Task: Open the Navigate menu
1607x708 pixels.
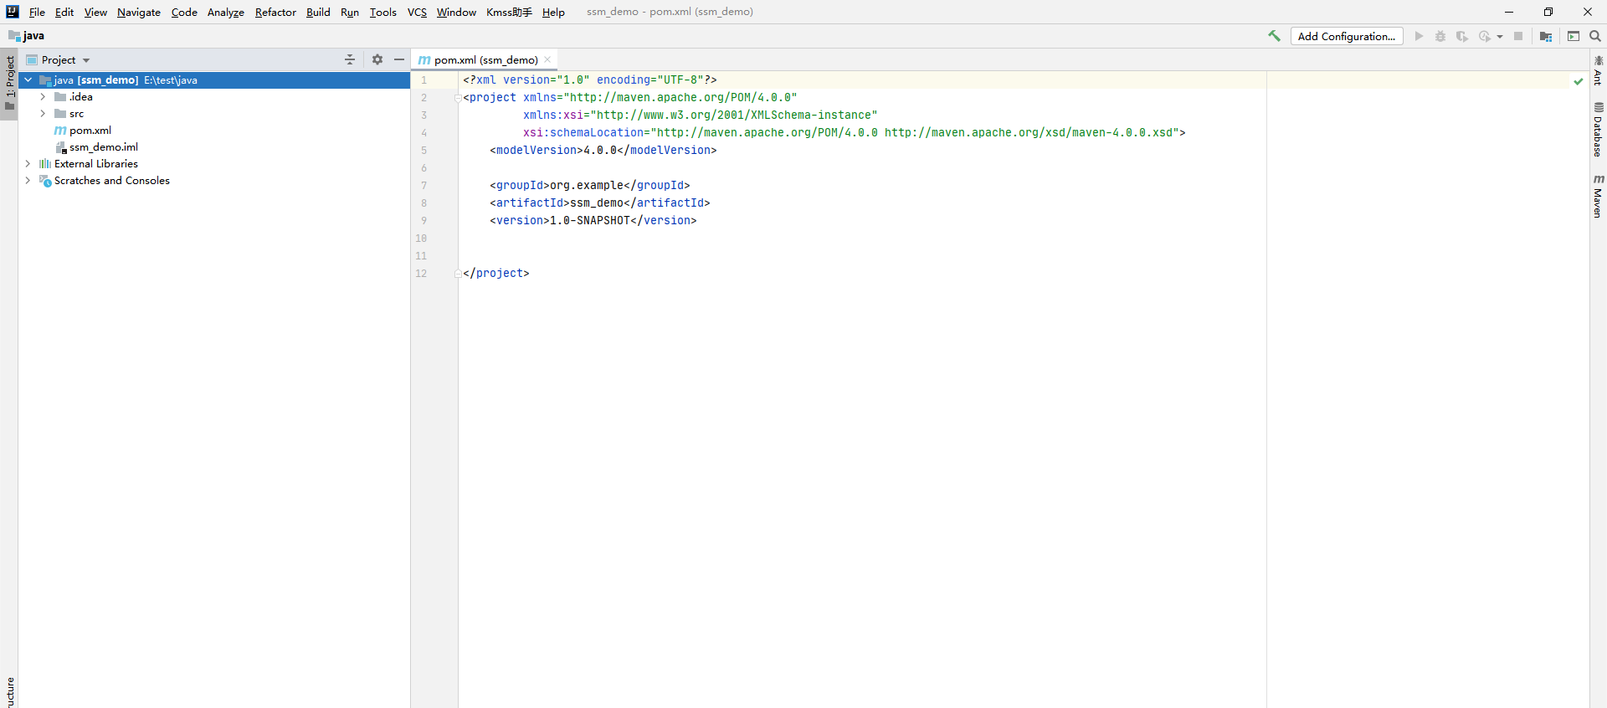Action: pyautogui.click(x=139, y=12)
